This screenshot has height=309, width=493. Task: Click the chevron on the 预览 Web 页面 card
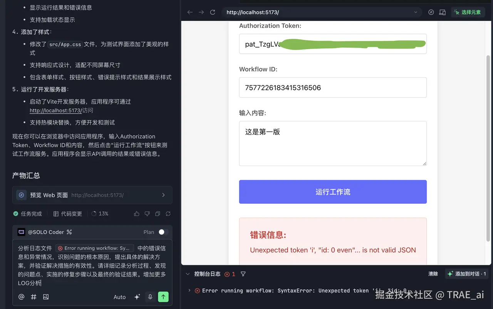point(163,195)
